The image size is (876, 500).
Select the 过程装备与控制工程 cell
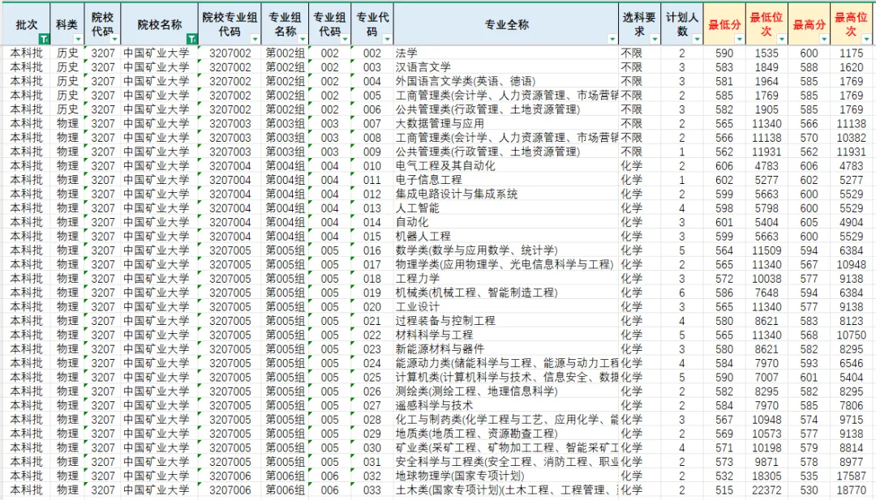(x=506, y=321)
